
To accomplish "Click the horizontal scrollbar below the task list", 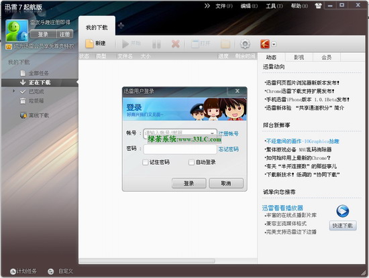I will [147, 261].
